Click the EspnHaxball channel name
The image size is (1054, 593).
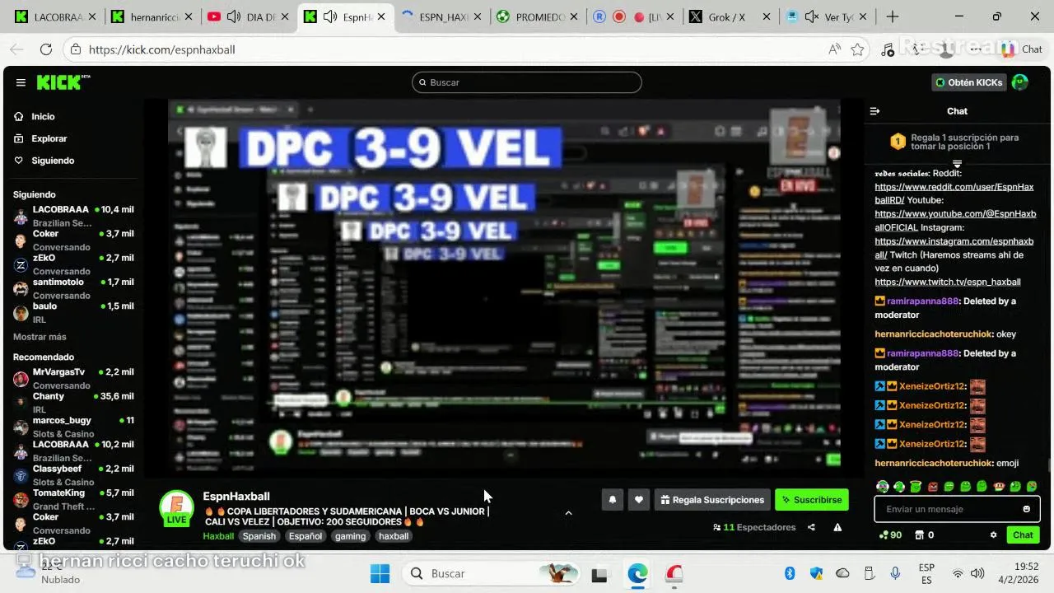click(236, 497)
